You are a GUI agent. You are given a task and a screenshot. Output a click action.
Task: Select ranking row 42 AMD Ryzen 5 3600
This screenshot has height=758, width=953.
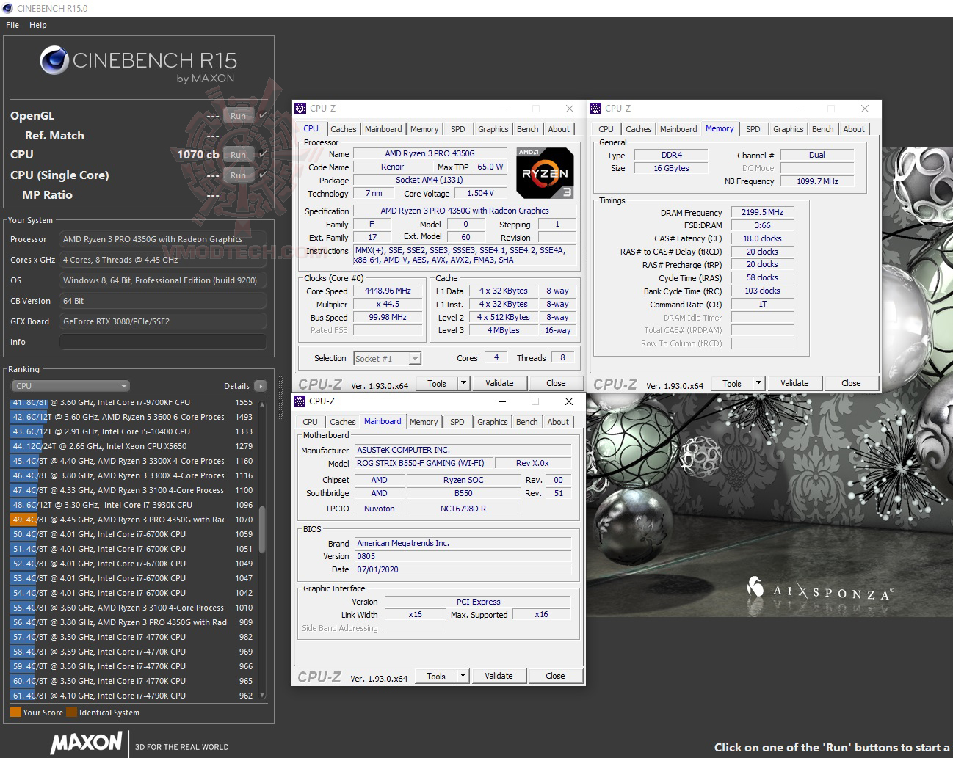(x=133, y=417)
